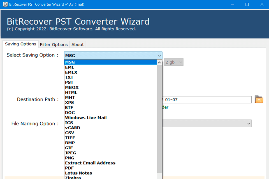The height and width of the screenshot is (179, 269).
Task: Select DOC saving format
Action: click(x=110, y=112)
